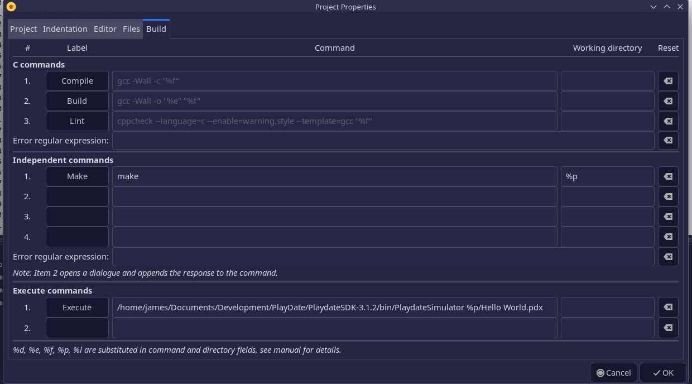Reset the Execute command row
692x384 pixels.
coord(668,308)
